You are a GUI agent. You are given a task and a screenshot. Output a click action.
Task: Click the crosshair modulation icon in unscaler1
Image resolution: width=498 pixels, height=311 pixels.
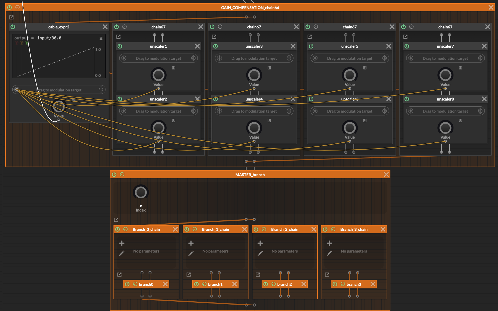tap(124, 58)
